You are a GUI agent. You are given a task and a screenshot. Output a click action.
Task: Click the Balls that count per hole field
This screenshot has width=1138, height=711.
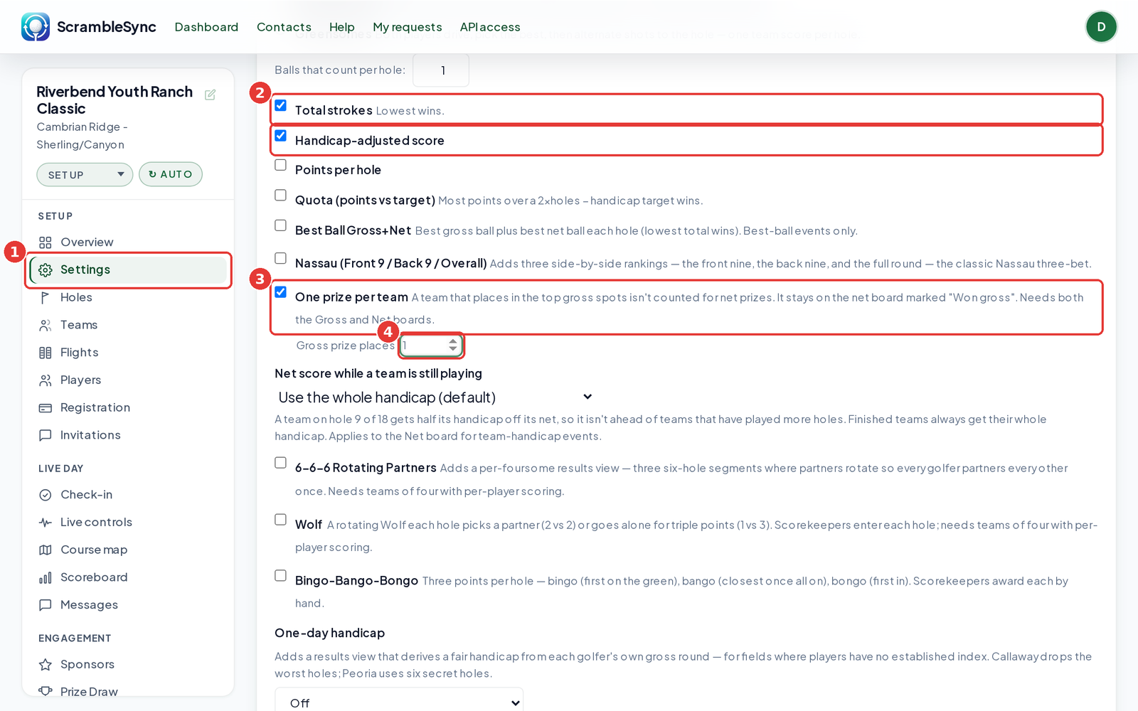(x=441, y=70)
